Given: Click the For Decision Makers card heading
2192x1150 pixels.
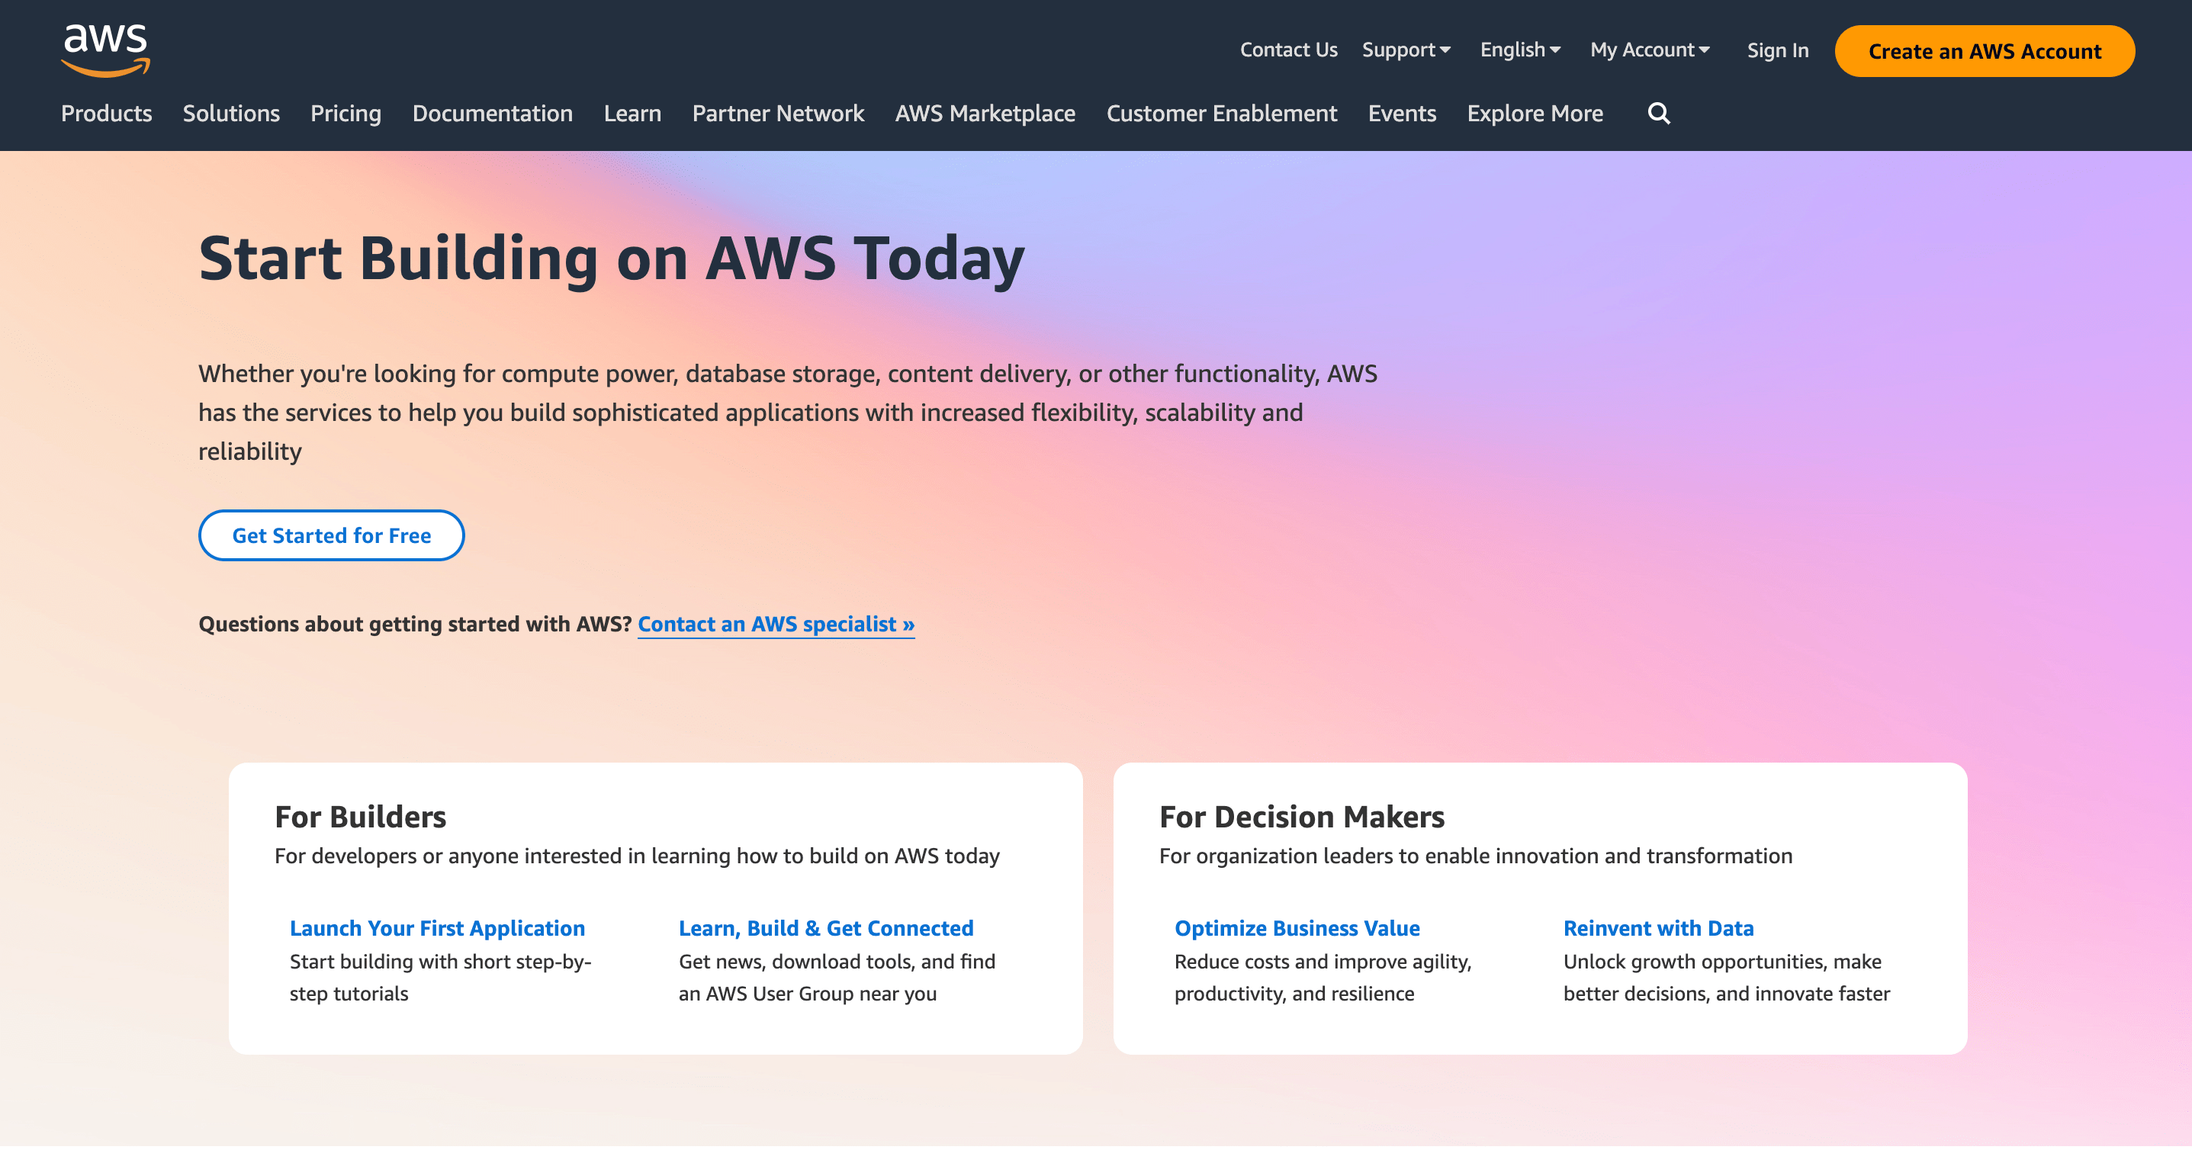Looking at the screenshot, I should point(1301,817).
